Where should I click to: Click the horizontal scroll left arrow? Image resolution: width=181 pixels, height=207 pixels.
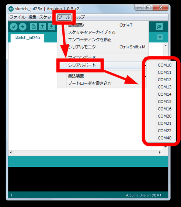[x=11, y=152]
